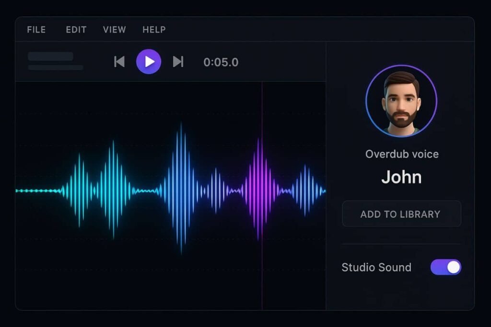Click the Studio Sound switch knob
The image size is (491, 327).
coord(454,267)
